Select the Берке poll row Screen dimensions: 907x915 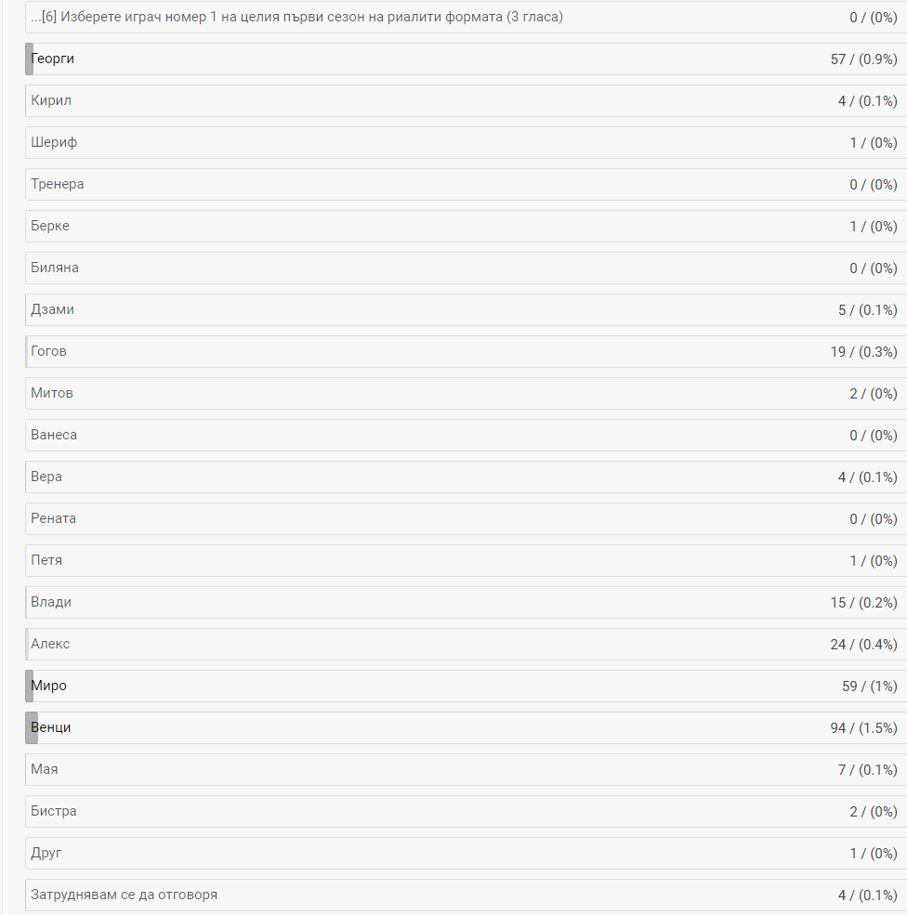[466, 227]
